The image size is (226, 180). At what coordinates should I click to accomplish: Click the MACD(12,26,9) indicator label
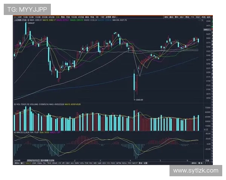pyautogui.click(x=22, y=132)
